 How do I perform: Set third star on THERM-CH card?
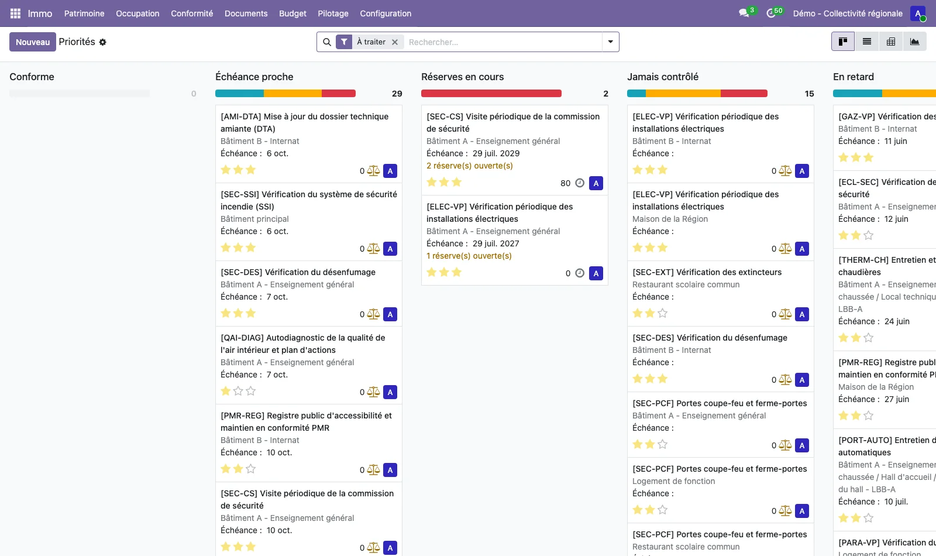pyautogui.click(x=869, y=338)
